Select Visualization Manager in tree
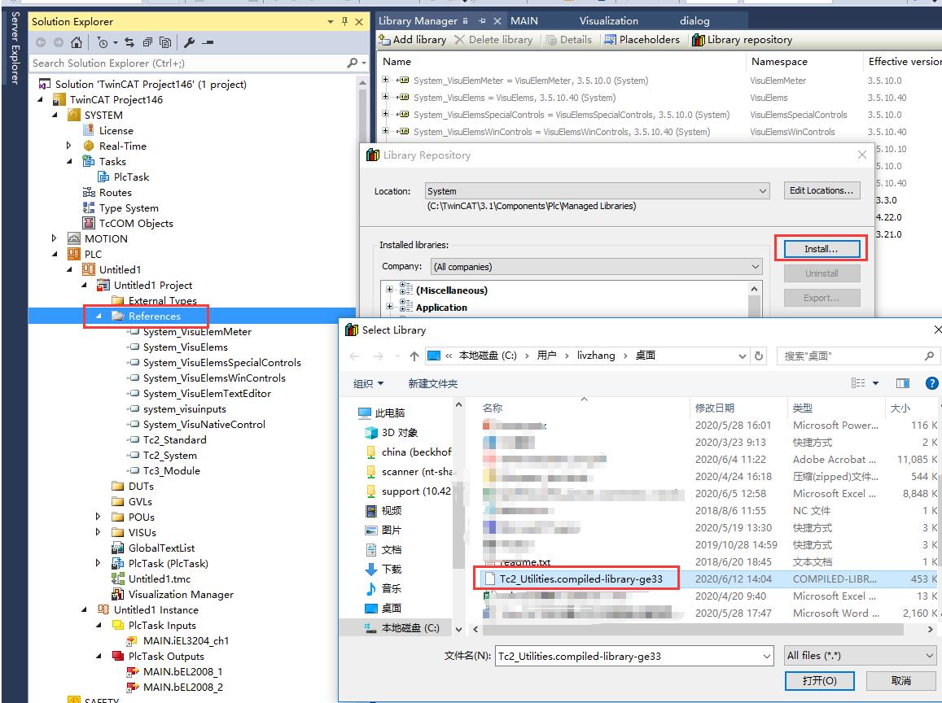 181,594
